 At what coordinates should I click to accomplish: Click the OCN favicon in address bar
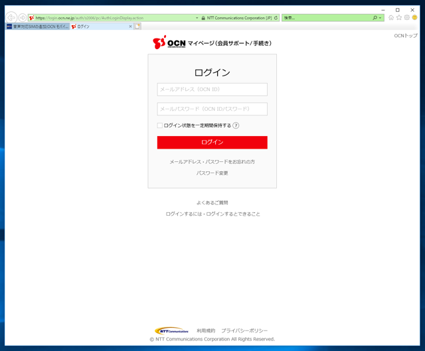coord(32,18)
